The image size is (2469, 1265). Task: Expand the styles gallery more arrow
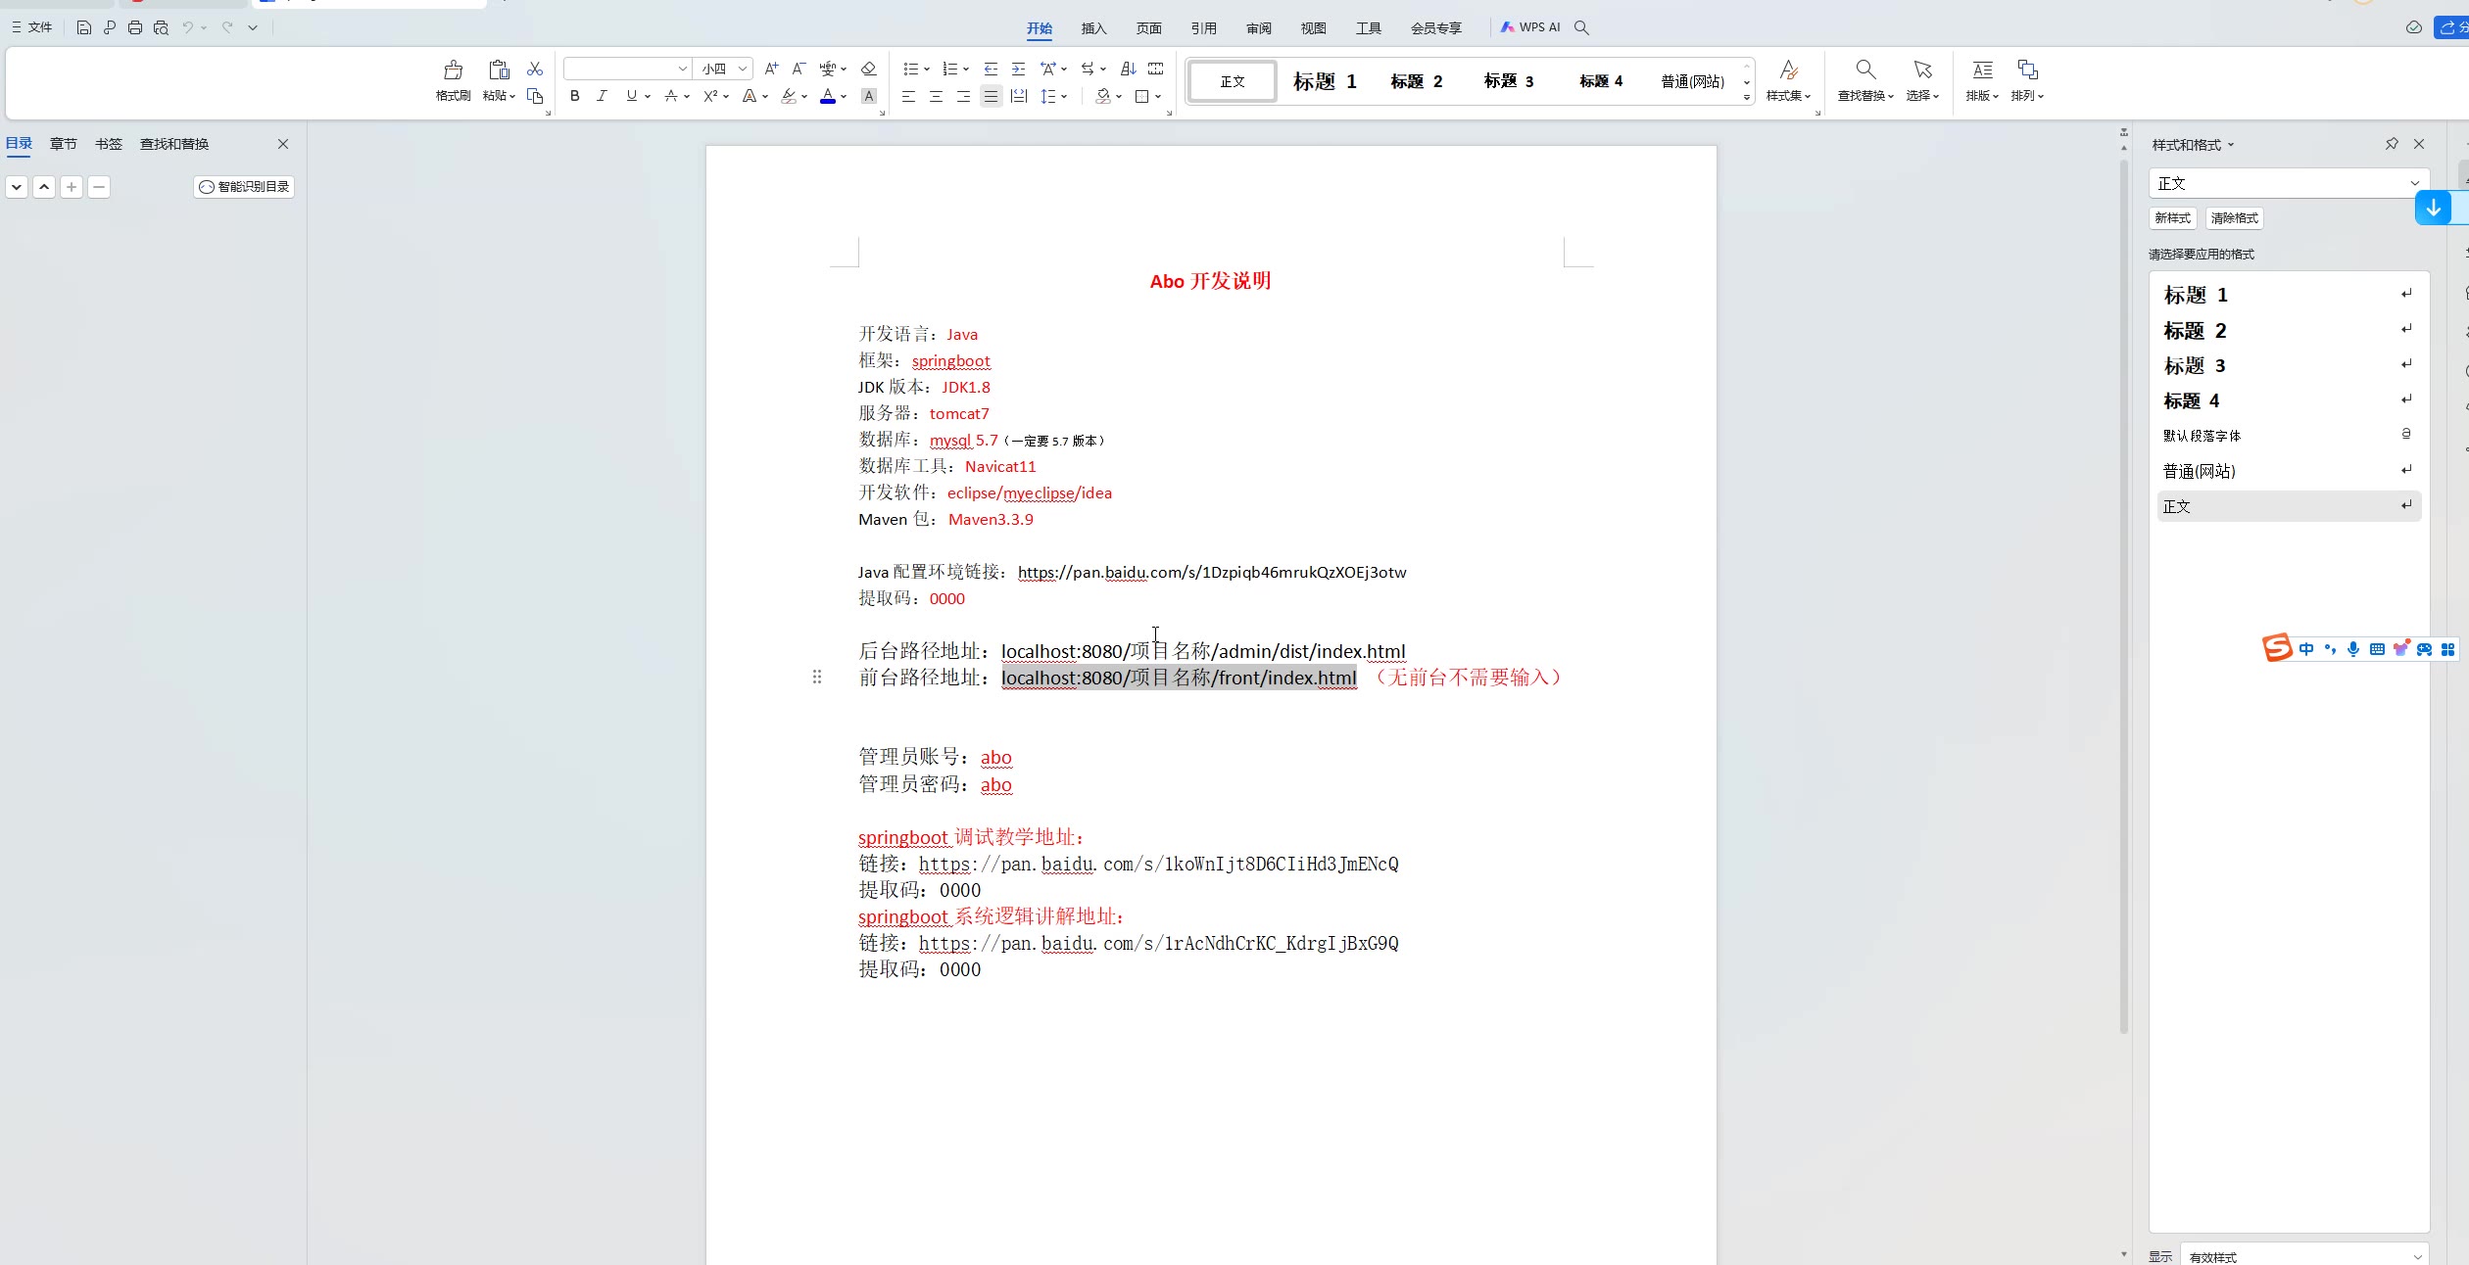pyautogui.click(x=1747, y=97)
